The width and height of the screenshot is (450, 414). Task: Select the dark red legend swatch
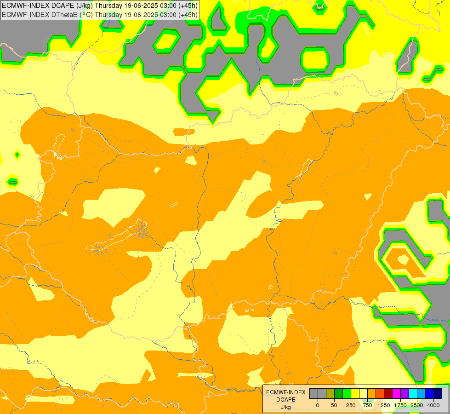(x=388, y=394)
